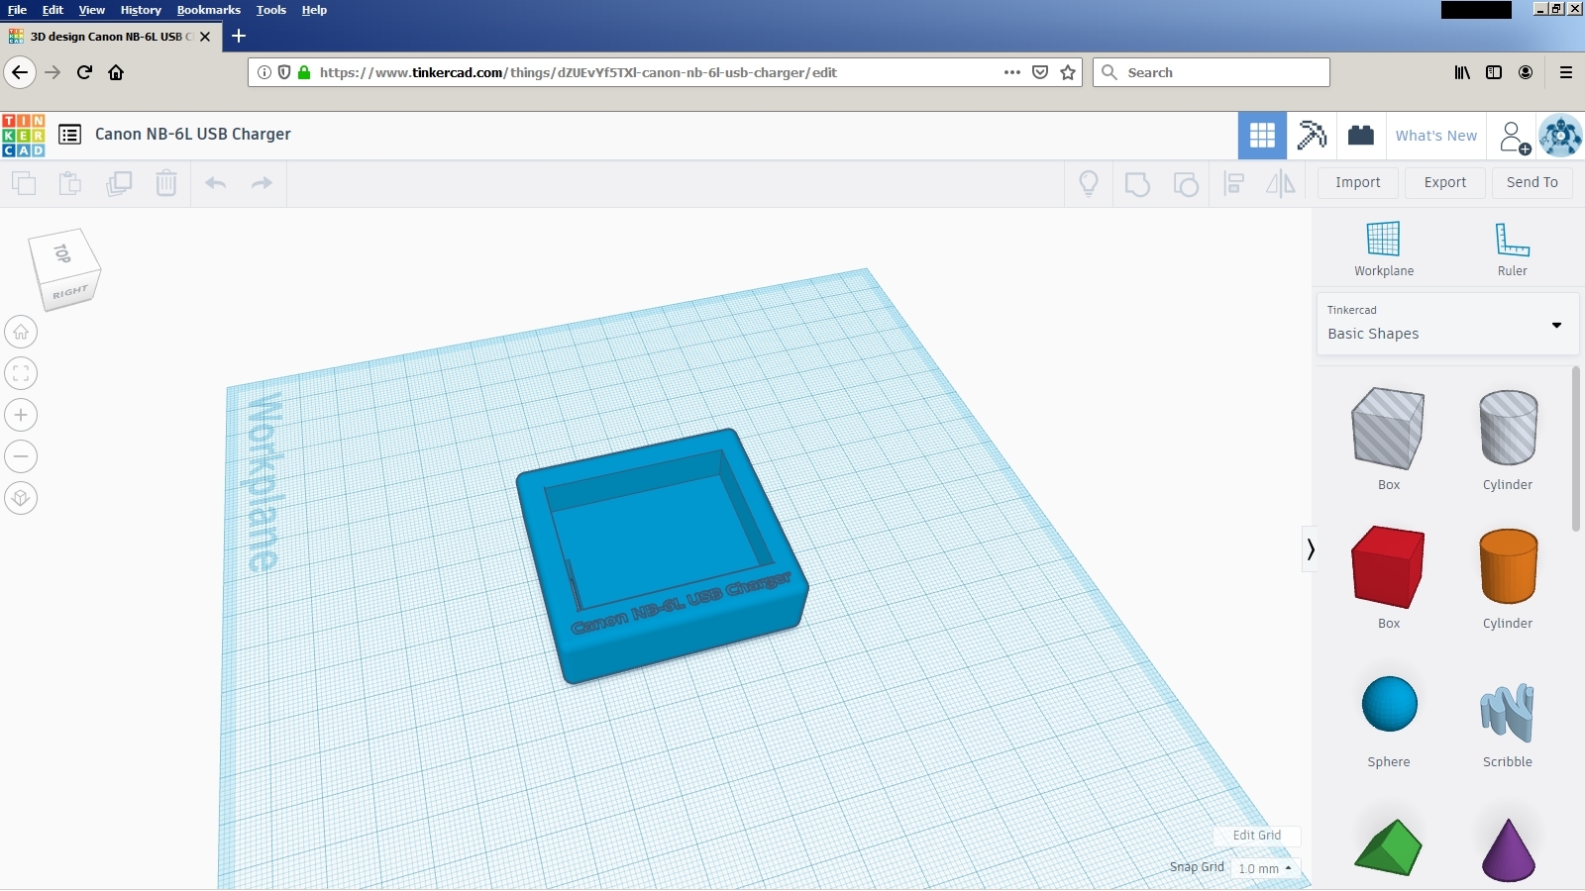Open the user profile avatar
The width and height of the screenshot is (1585, 891).
coord(1560,136)
